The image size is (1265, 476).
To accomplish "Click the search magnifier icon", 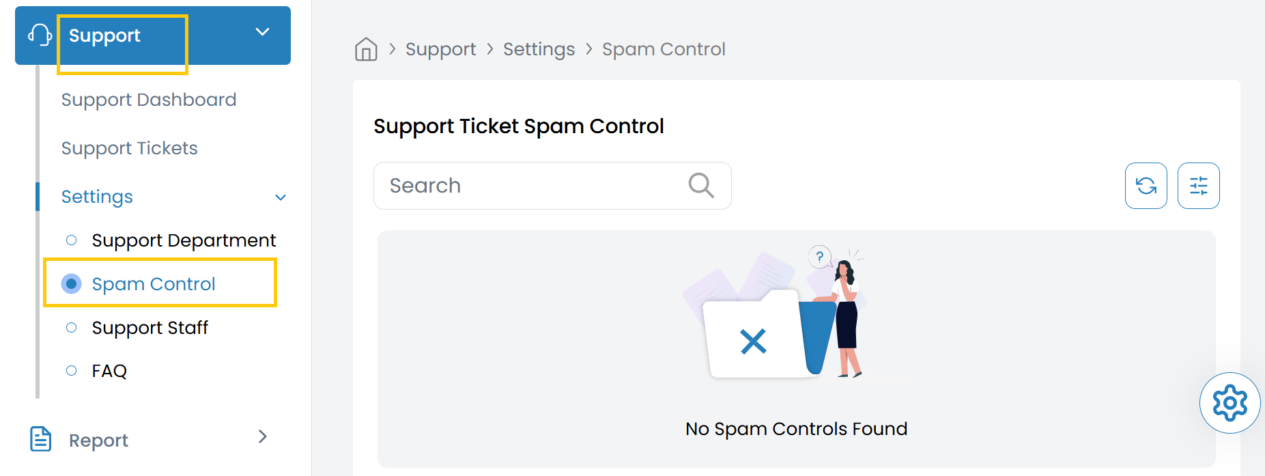I will [700, 185].
